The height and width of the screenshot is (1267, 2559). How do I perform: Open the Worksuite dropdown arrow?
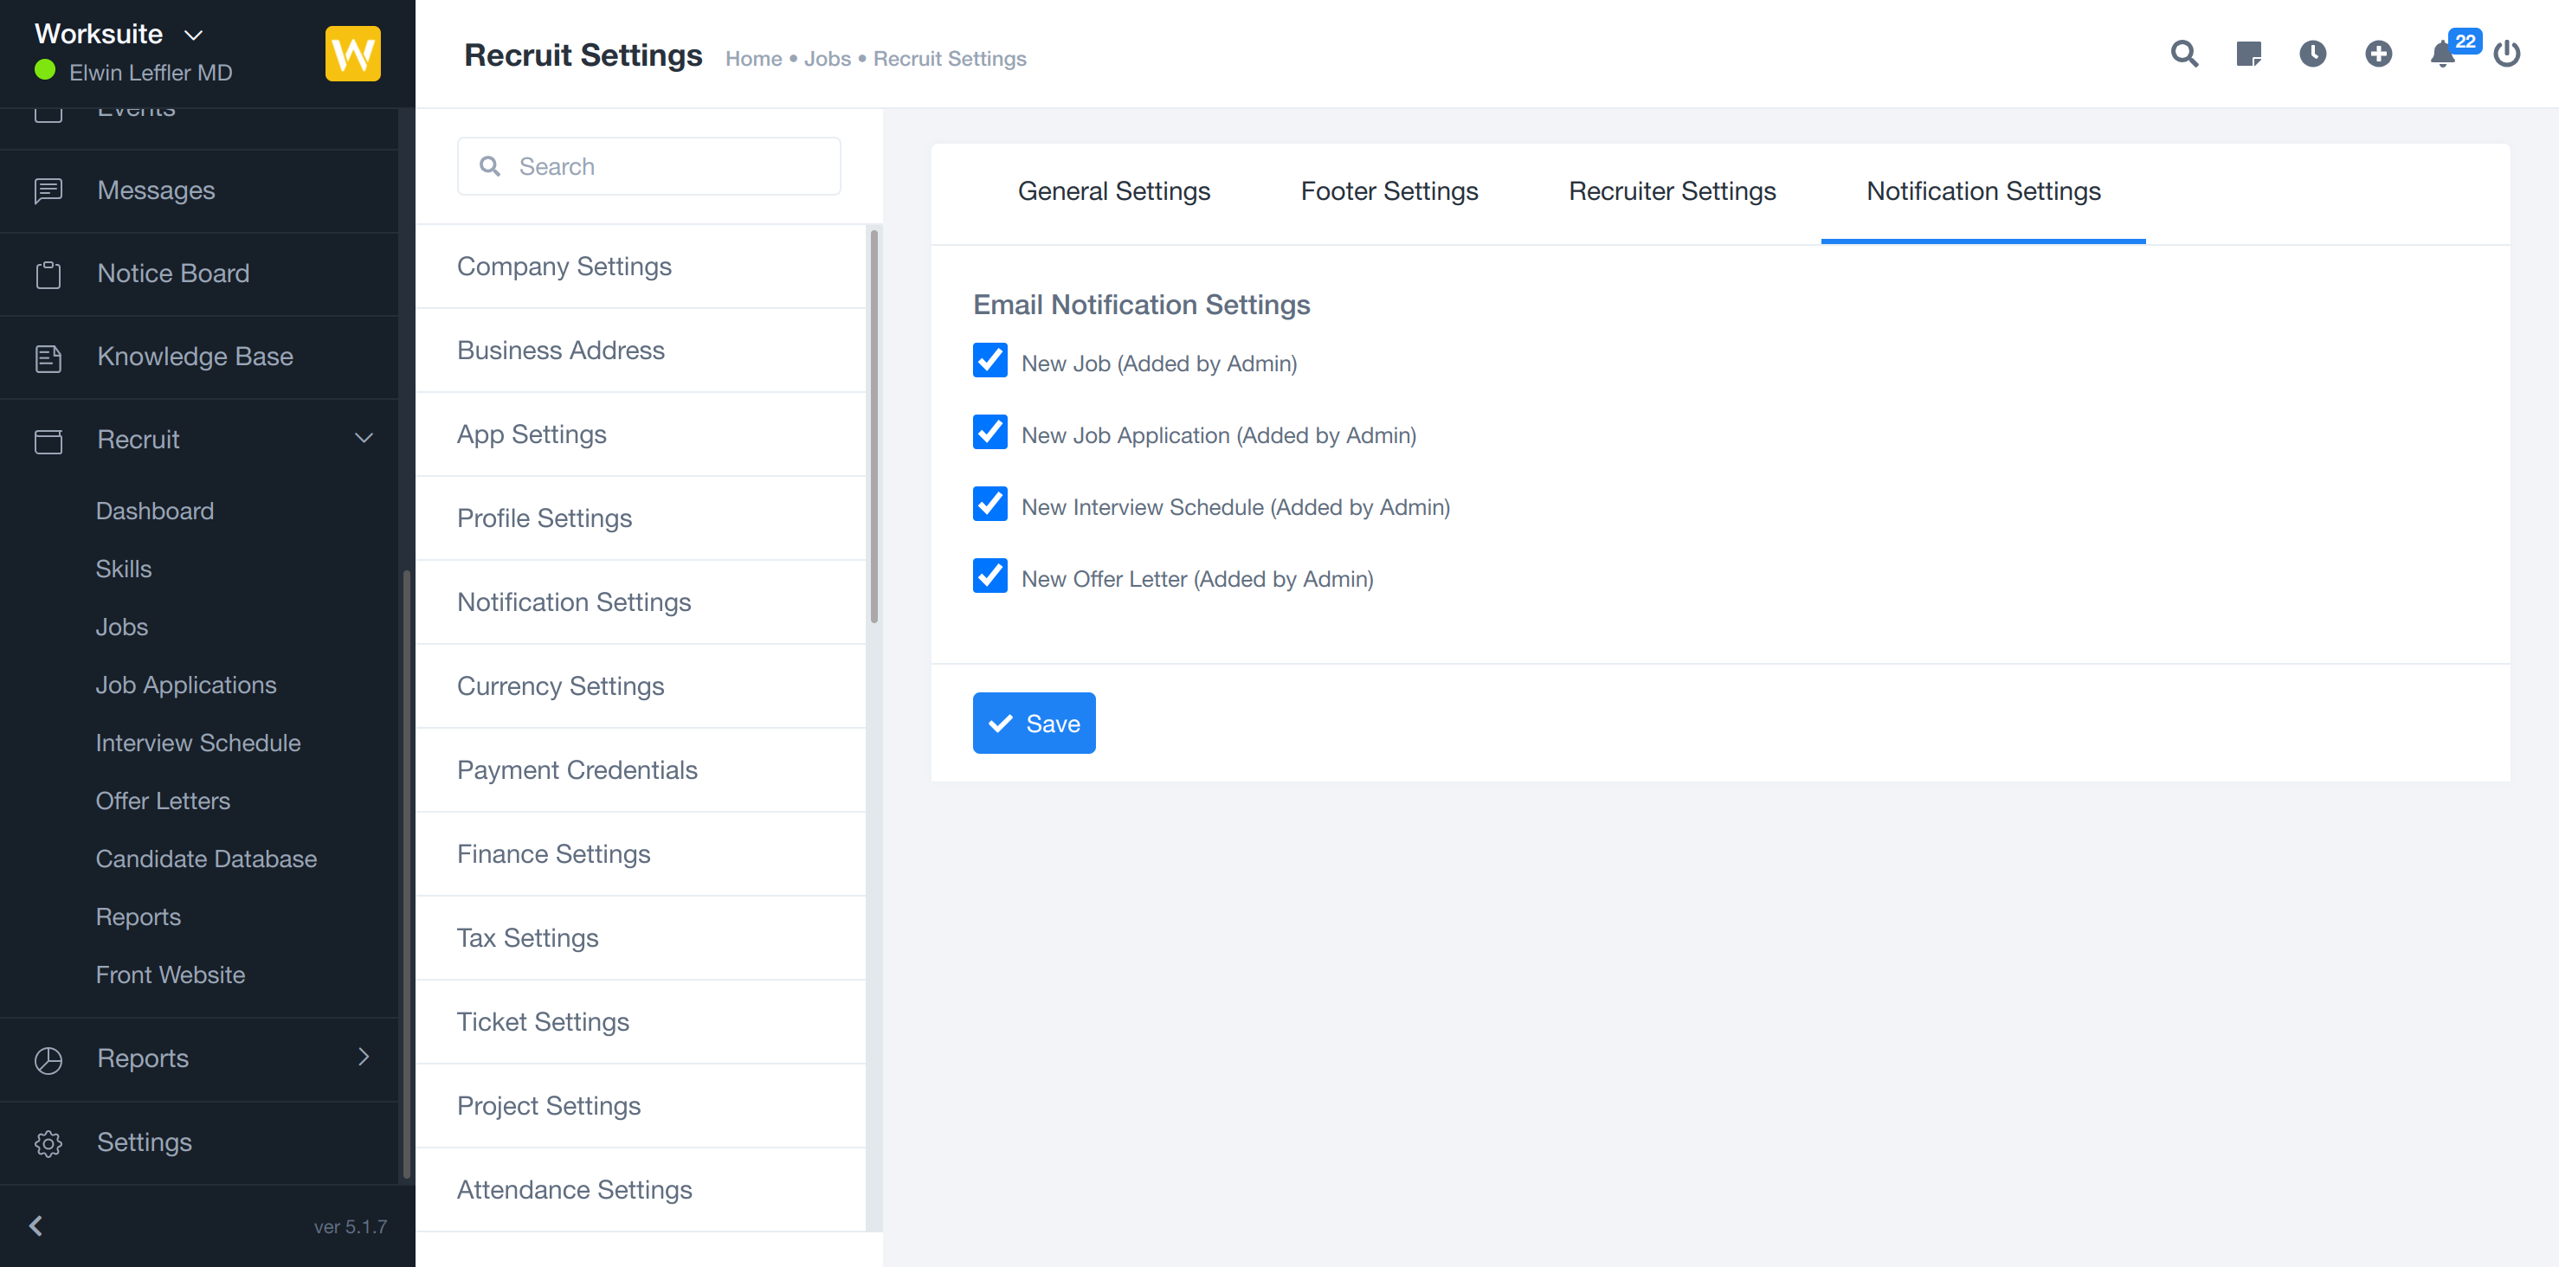194,35
